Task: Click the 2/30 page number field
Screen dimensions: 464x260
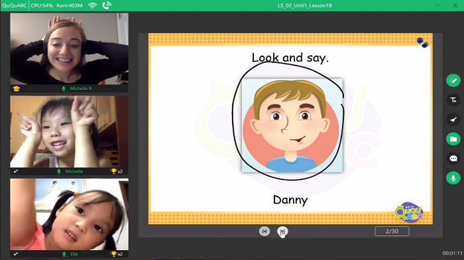Action: coord(392,231)
